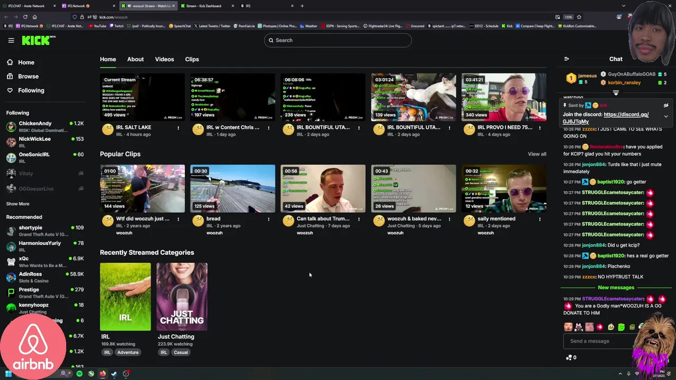Click jamesus top gifter name
This screenshot has height=380, width=676.
pyautogui.click(x=587, y=75)
